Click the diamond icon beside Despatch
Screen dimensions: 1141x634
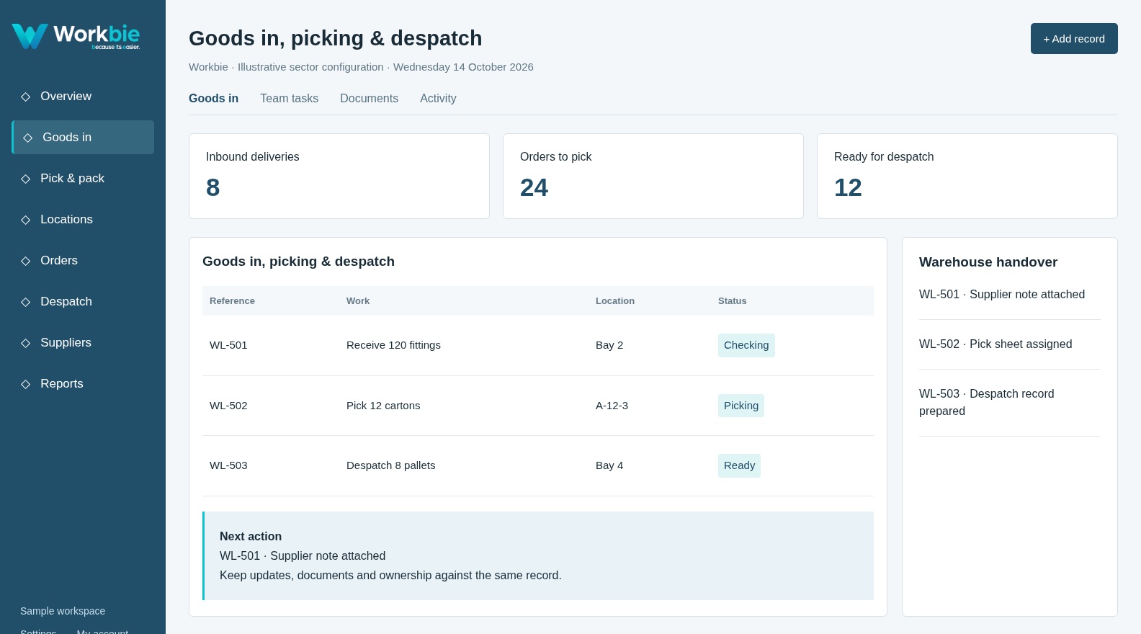click(x=26, y=302)
